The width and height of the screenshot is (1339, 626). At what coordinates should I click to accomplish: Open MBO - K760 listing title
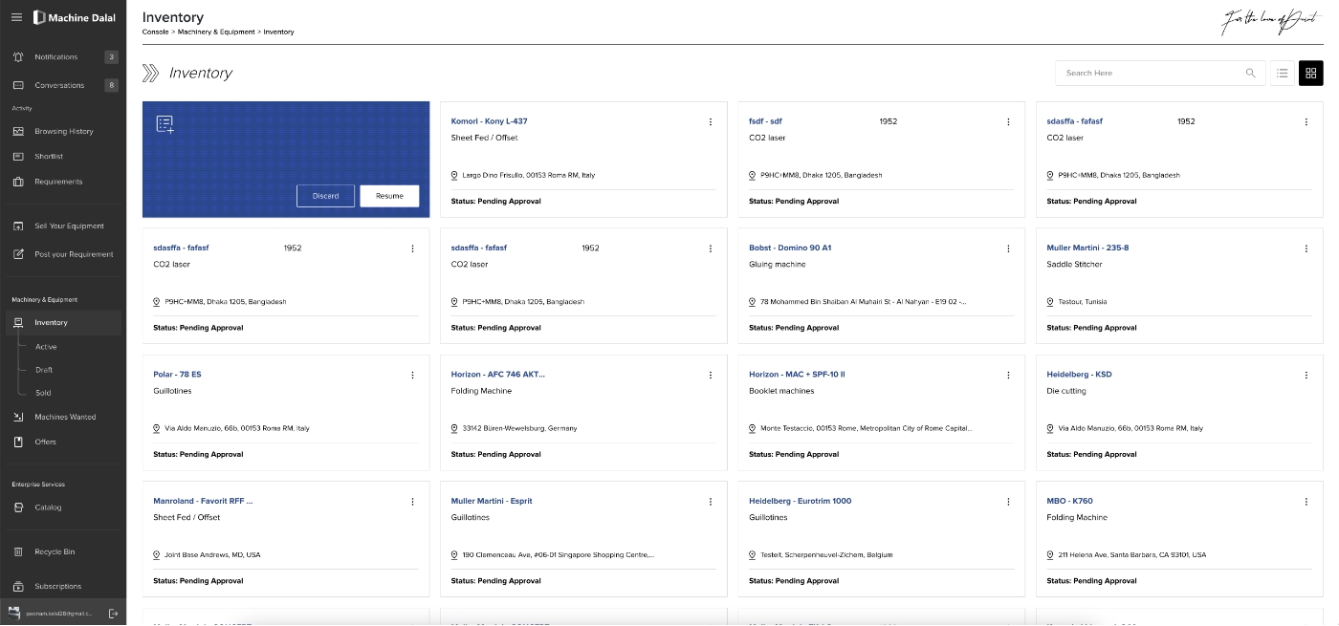click(1069, 501)
